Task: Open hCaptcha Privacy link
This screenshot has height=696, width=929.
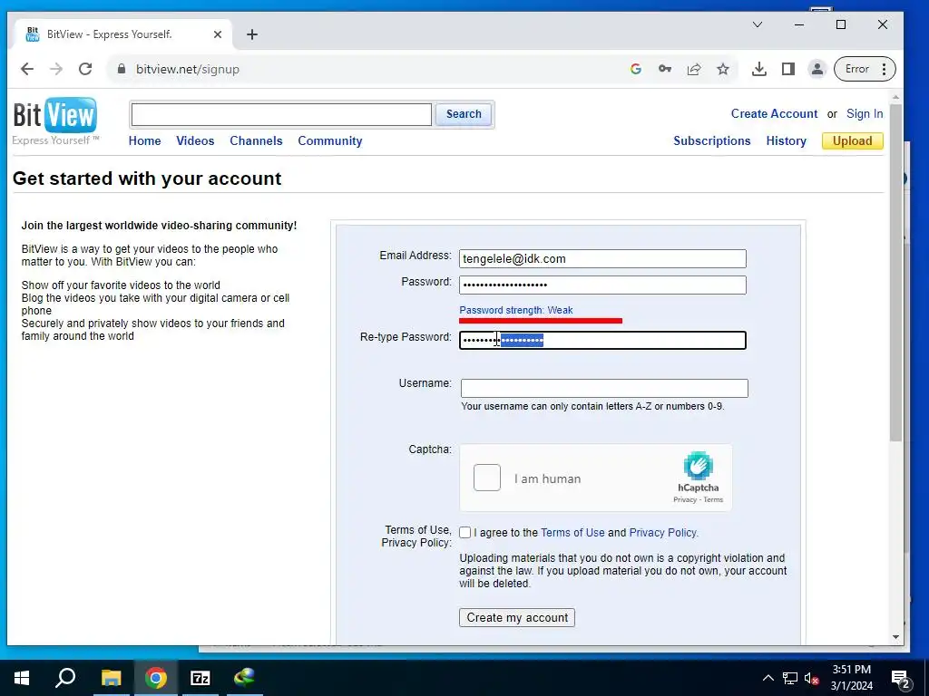Action: (684, 499)
